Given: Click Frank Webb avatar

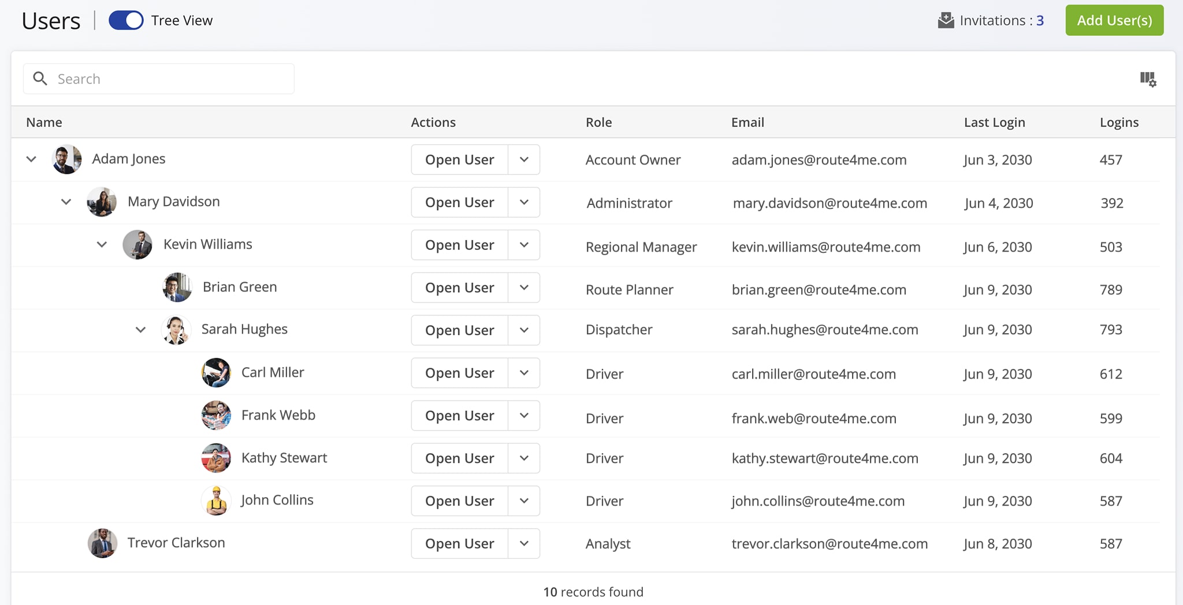Looking at the screenshot, I should 216,415.
